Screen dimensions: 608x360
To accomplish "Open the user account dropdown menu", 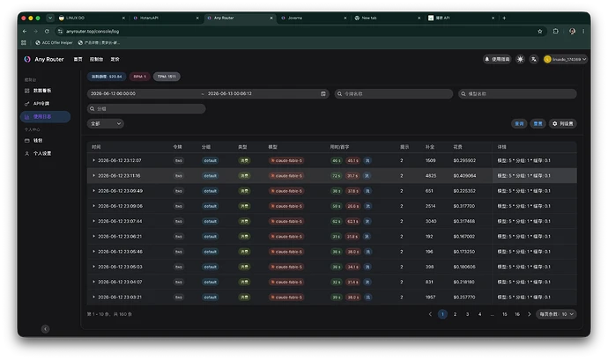I will [x=566, y=59].
